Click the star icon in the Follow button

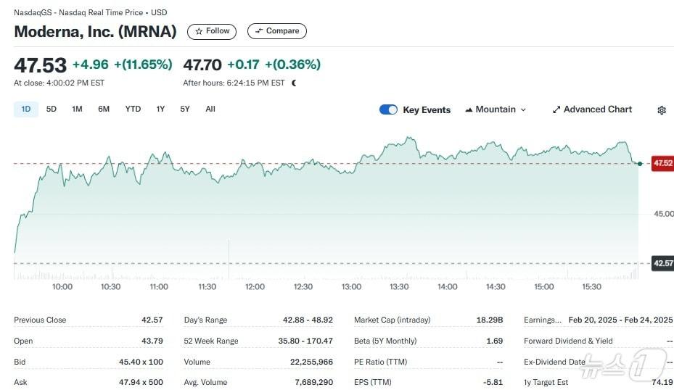point(199,31)
